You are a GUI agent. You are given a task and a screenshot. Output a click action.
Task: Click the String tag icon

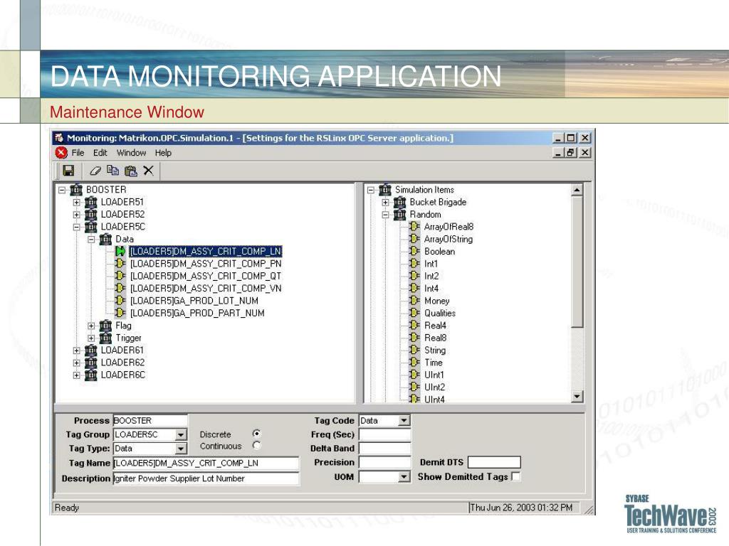click(414, 350)
